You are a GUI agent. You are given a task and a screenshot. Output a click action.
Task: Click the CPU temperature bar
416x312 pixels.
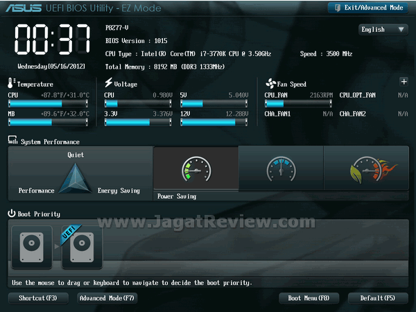pos(48,103)
